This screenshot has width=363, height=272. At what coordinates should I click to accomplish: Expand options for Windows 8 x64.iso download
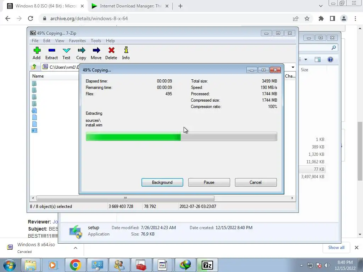point(76,248)
